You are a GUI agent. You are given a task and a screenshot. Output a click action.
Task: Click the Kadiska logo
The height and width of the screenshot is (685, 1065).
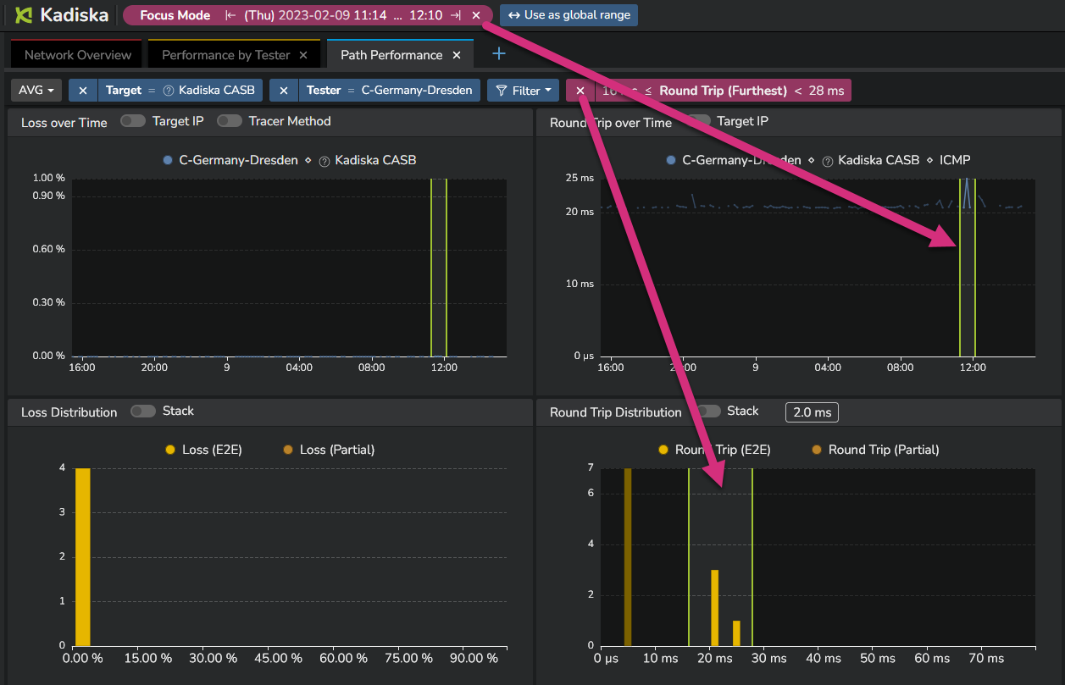61,15
